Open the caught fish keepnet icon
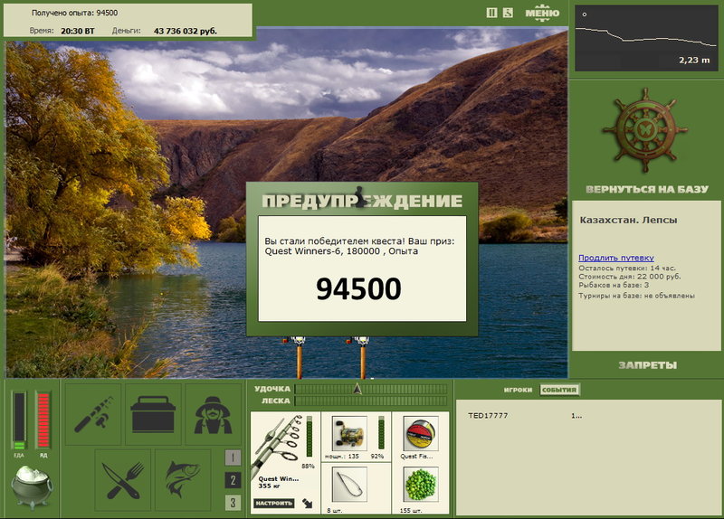The image size is (724, 519). pyautogui.click(x=183, y=480)
